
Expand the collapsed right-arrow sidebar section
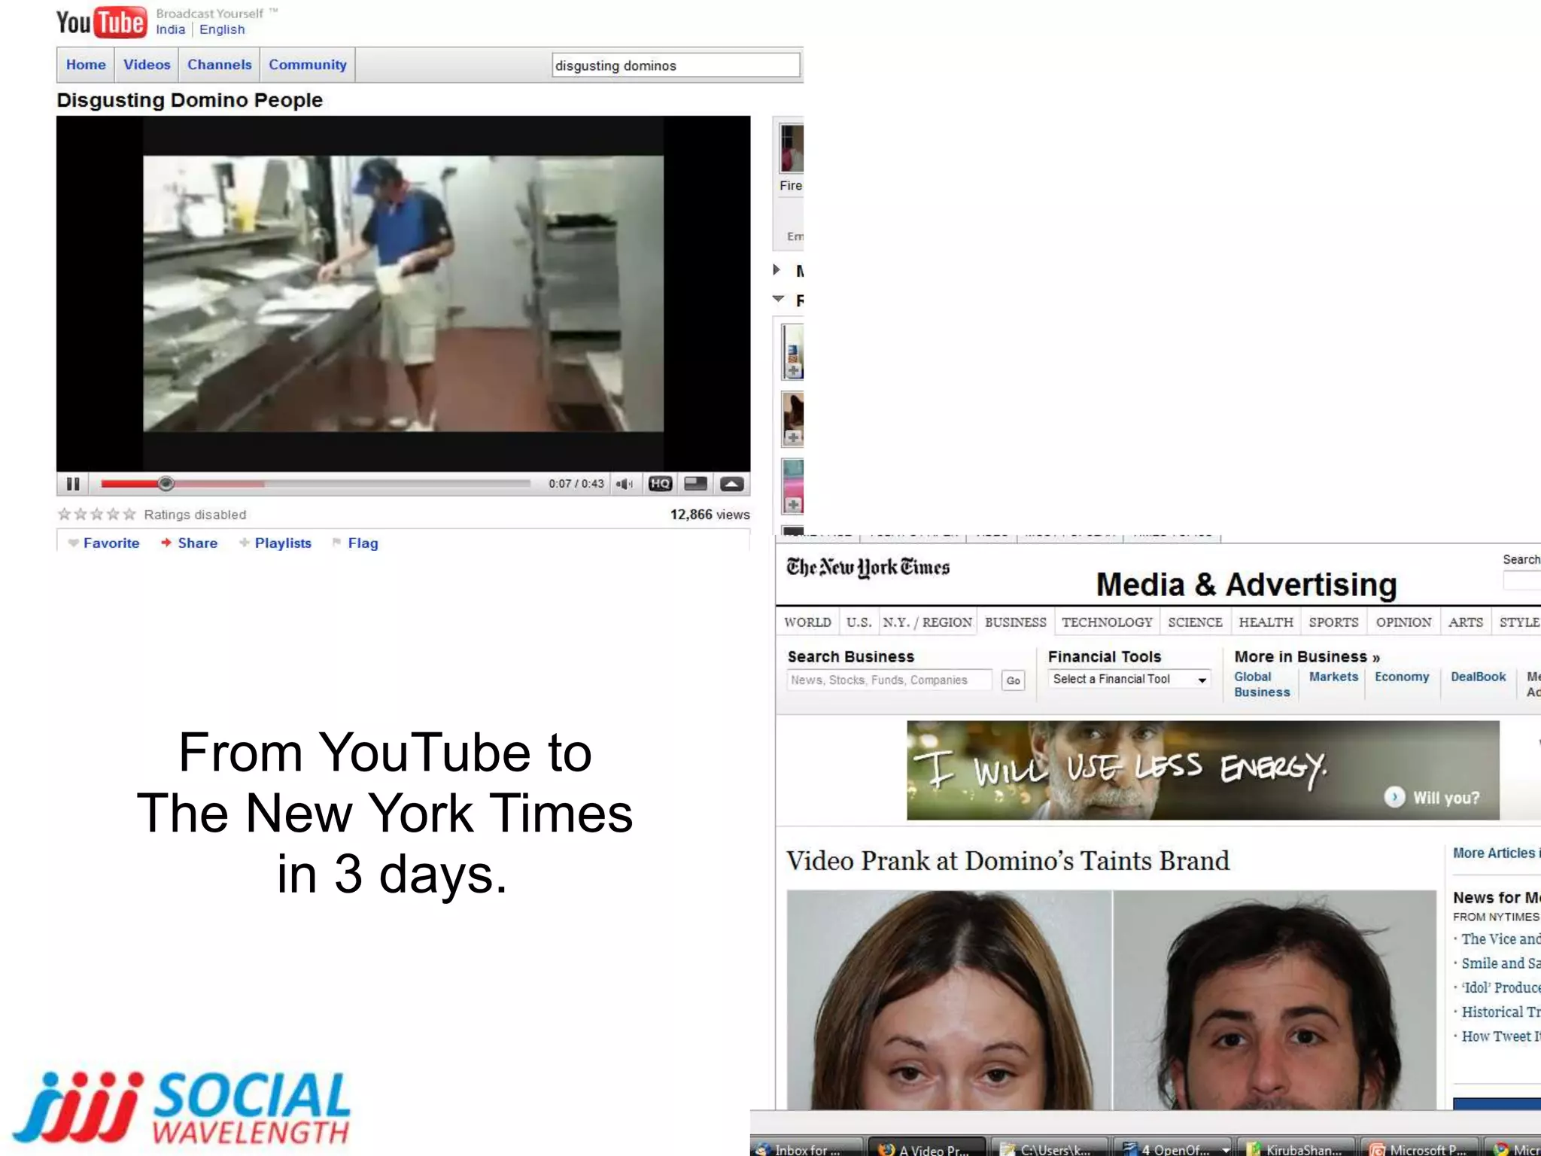pos(777,269)
